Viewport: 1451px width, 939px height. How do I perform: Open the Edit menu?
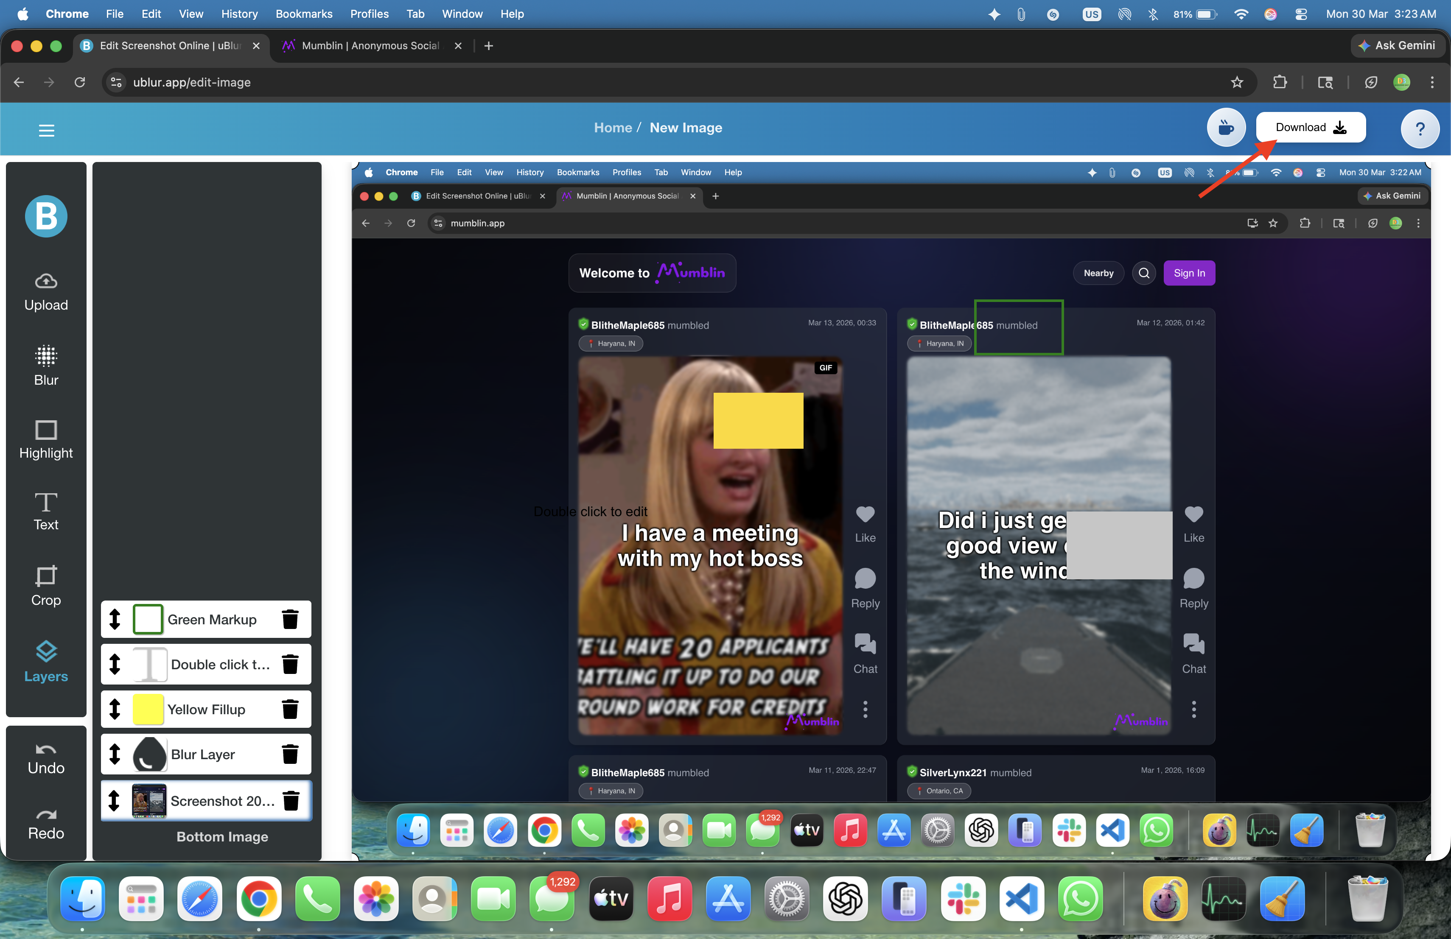(x=151, y=14)
